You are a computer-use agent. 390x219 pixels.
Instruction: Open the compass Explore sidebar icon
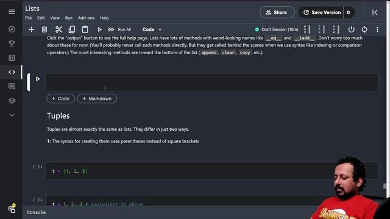12,29
